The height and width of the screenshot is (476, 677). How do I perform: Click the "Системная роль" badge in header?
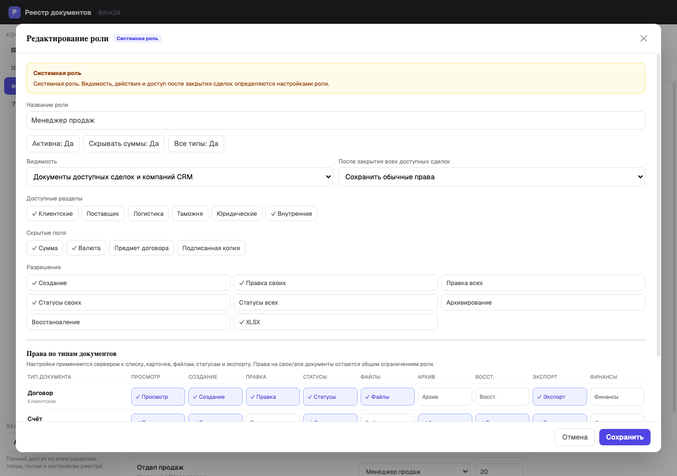pyautogui.click(x=138, y=39)
